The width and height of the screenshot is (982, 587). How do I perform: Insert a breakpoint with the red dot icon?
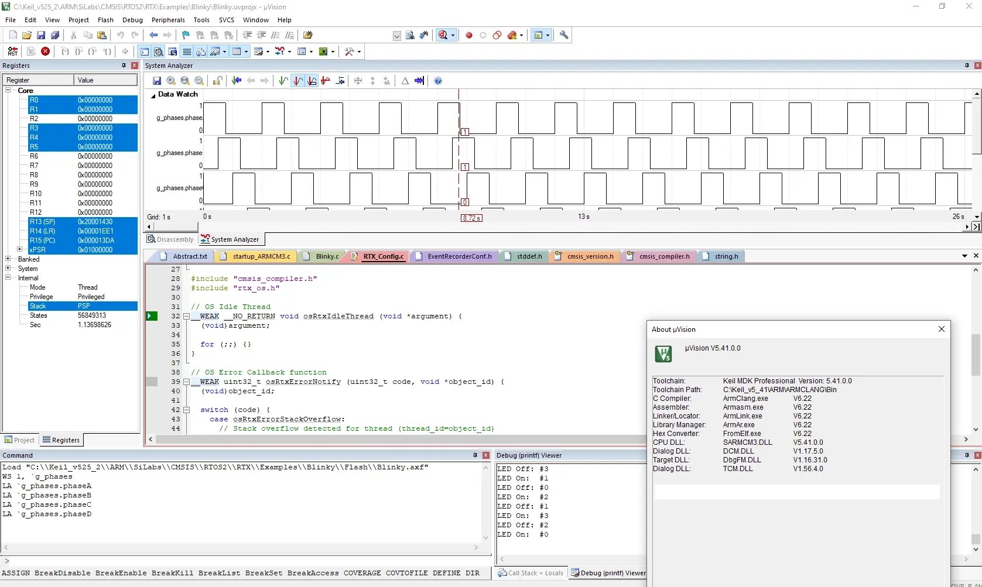point(469,35)
